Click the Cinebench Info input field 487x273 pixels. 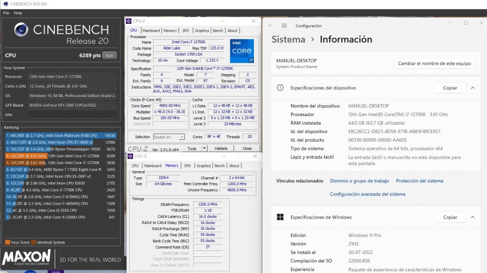[72, 115]
